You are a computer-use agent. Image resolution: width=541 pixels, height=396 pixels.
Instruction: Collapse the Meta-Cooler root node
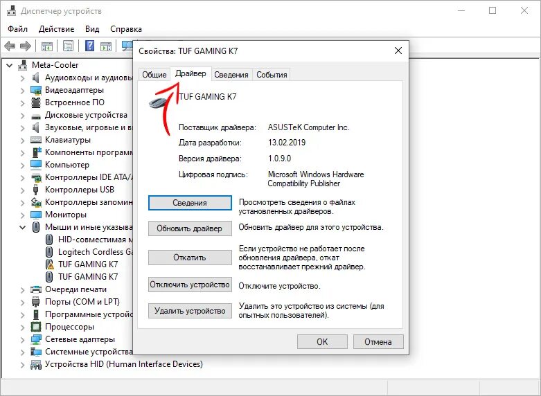[x=10, y=65]
